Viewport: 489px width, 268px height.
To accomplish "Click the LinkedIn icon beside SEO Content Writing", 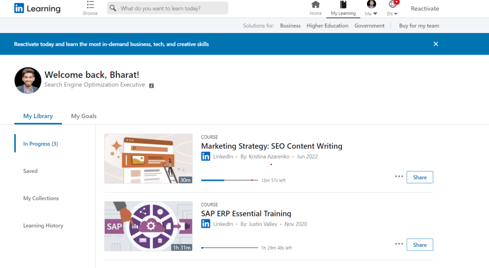I will point(206,156).
